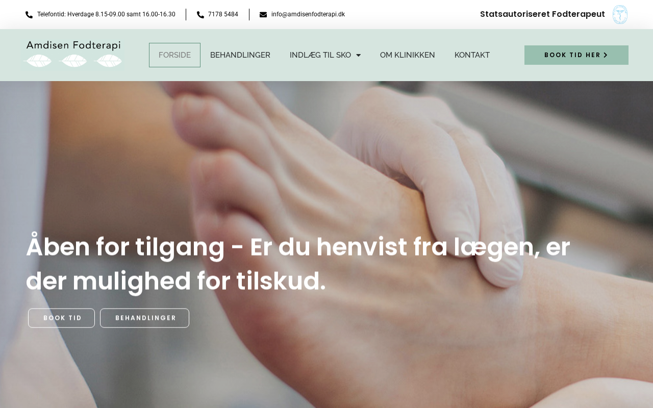
Task: Go to Om Klinikken page
Action: 408,55
